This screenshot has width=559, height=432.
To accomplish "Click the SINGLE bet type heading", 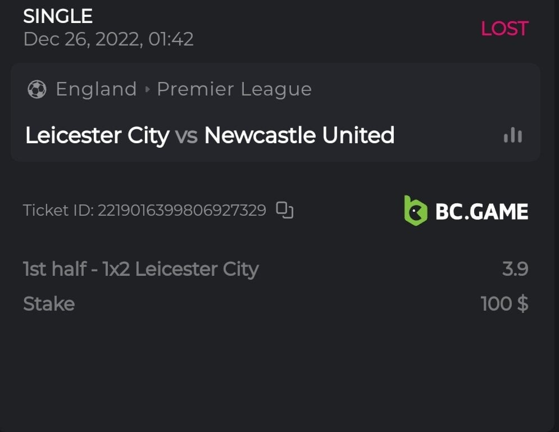I will 58,16.
